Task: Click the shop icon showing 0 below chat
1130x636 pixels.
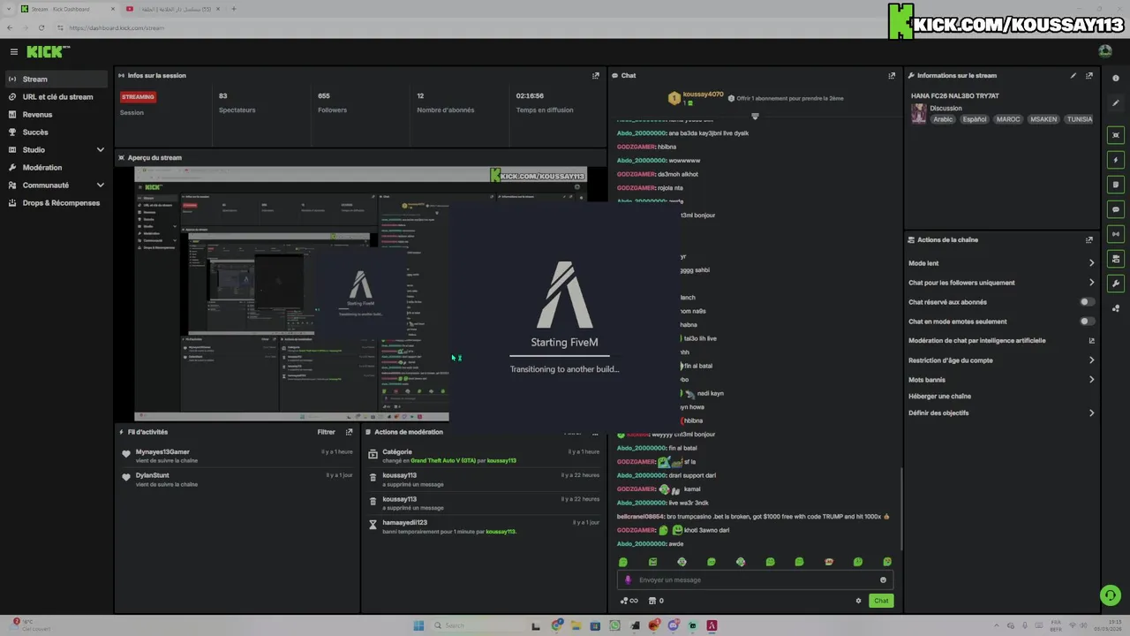Action: coord(656,601)
